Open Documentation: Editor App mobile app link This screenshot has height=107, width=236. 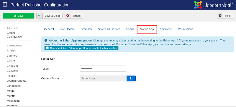(81, 48)
